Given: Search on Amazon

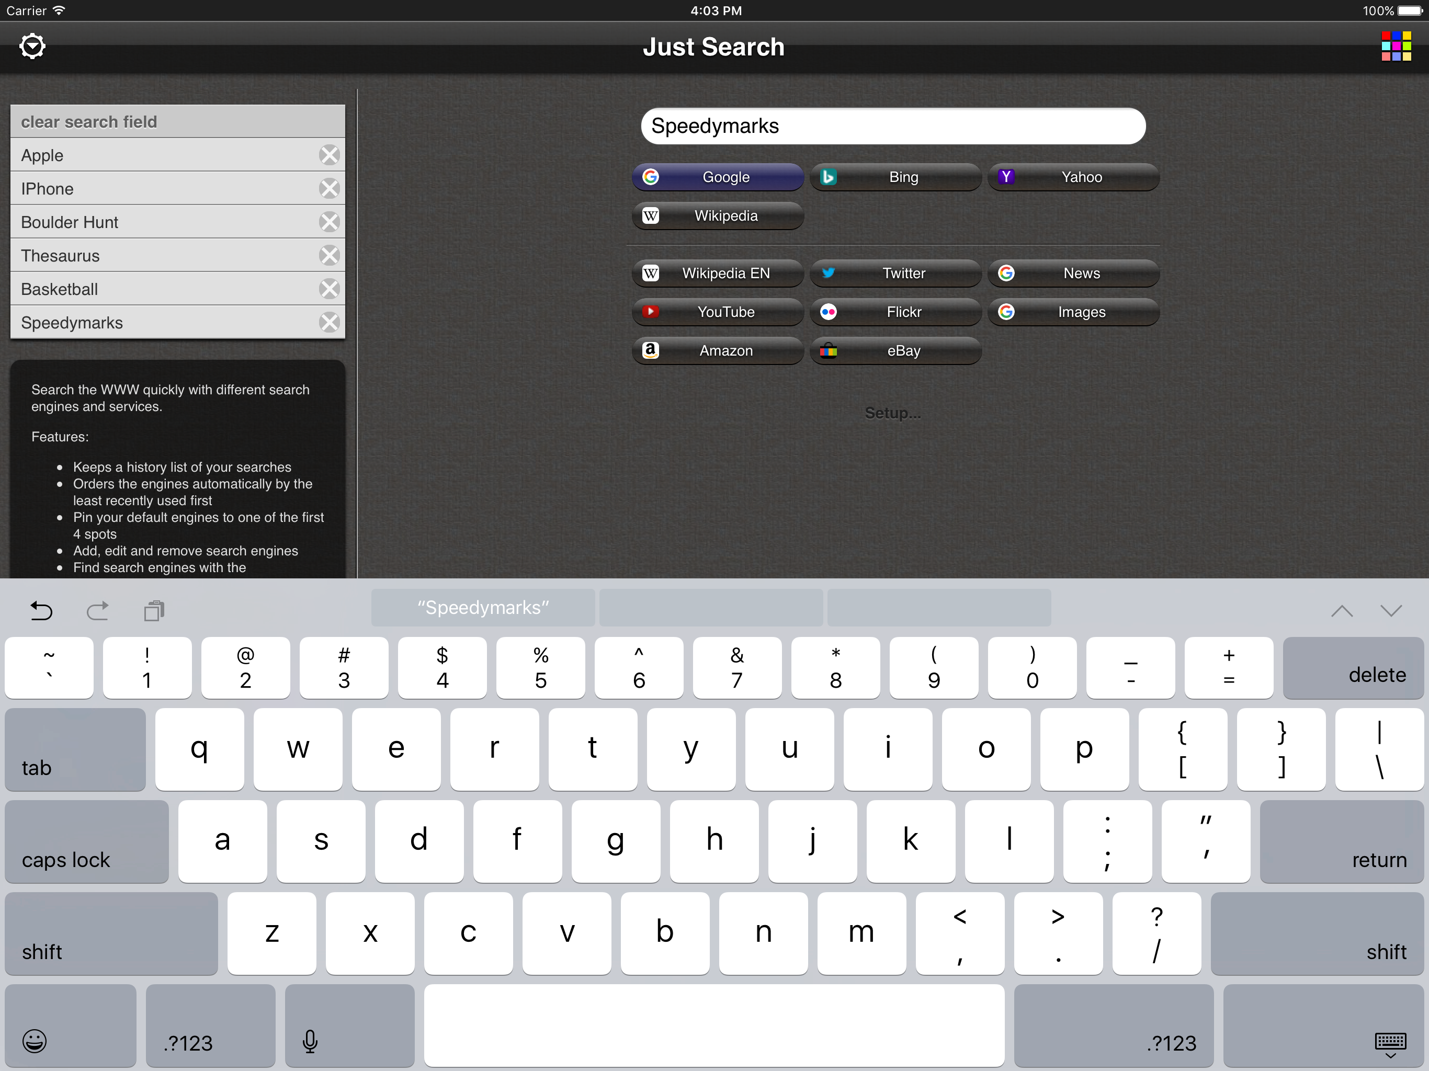Looking at the screenshot, I should click(x=718, y=351).
